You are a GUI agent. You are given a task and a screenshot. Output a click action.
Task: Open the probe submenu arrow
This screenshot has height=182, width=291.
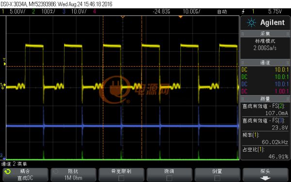(x=265, y=178)
